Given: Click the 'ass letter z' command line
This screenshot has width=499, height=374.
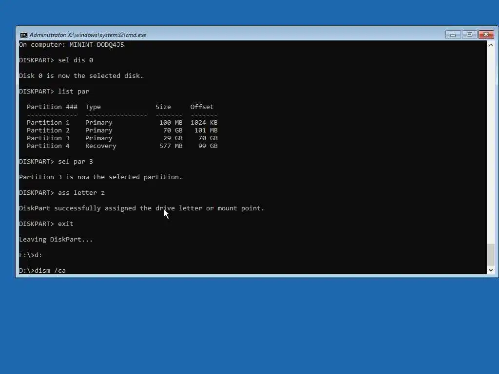Looking at the screenshot, I should click(62, 193).
